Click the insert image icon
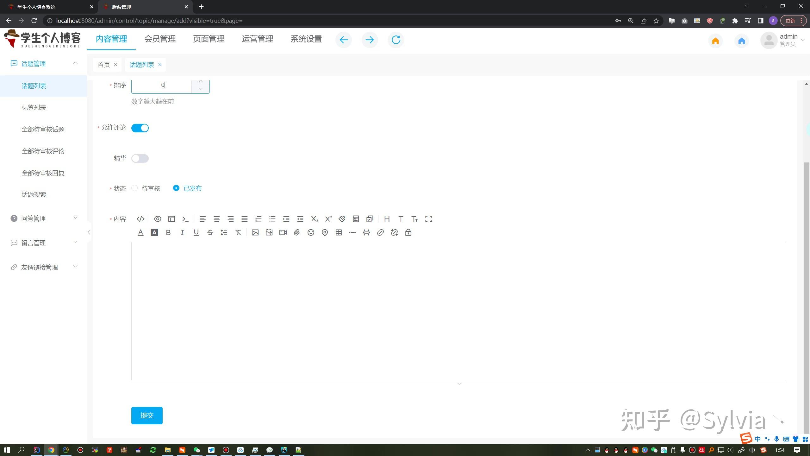This screenshot has width=810, height=456. click(x=255, y=233)
